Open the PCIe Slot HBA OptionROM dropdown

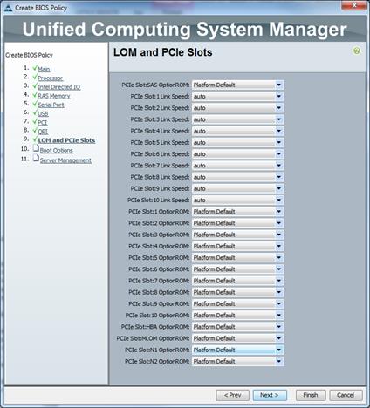(237, 327)
